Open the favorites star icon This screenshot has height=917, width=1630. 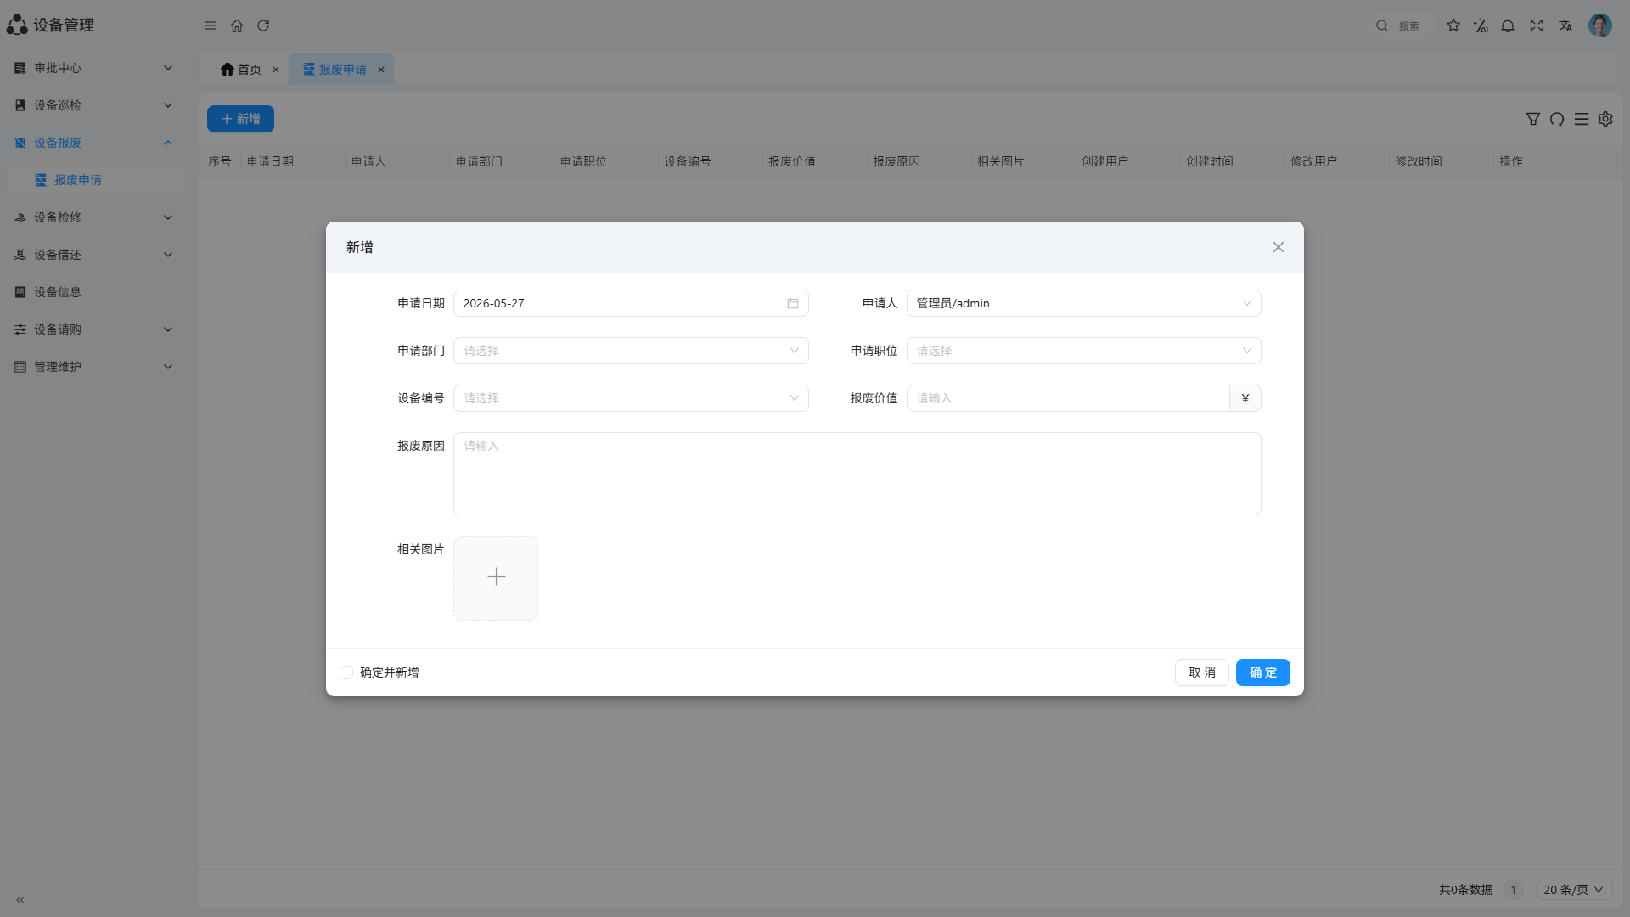coord(1453,25)
